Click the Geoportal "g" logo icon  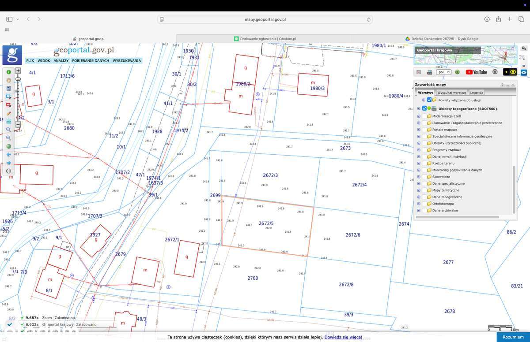[x=12, y=55]
